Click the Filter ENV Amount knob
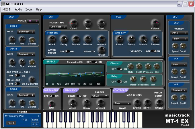The width and height of the screenshot is (195, 129). [102, 39]
